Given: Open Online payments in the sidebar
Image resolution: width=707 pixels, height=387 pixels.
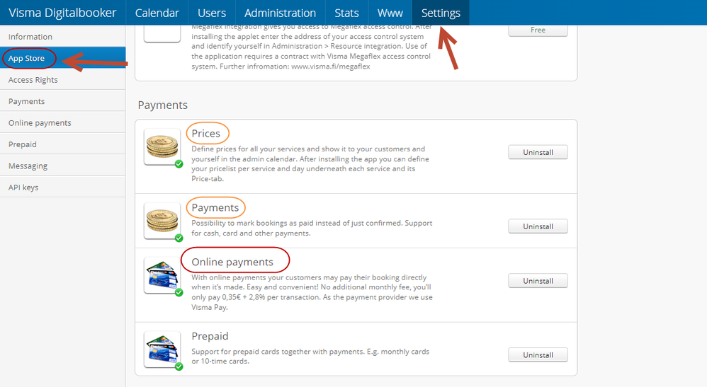Looking at the screenshot, I should click(x=62, y=122).
